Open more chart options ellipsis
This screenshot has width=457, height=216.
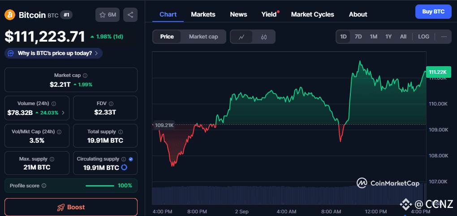444,37
